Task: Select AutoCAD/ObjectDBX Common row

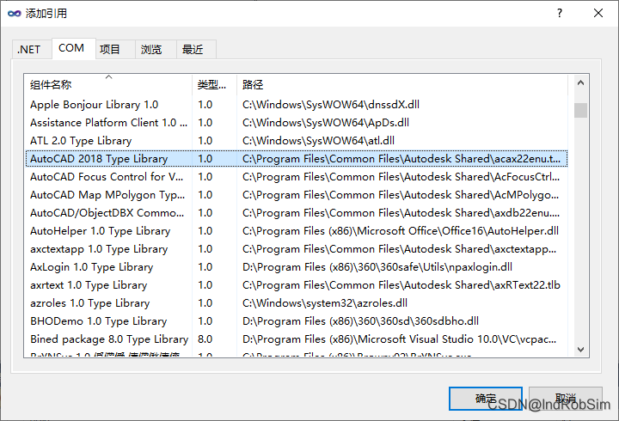Action: (x=297, y=213)
